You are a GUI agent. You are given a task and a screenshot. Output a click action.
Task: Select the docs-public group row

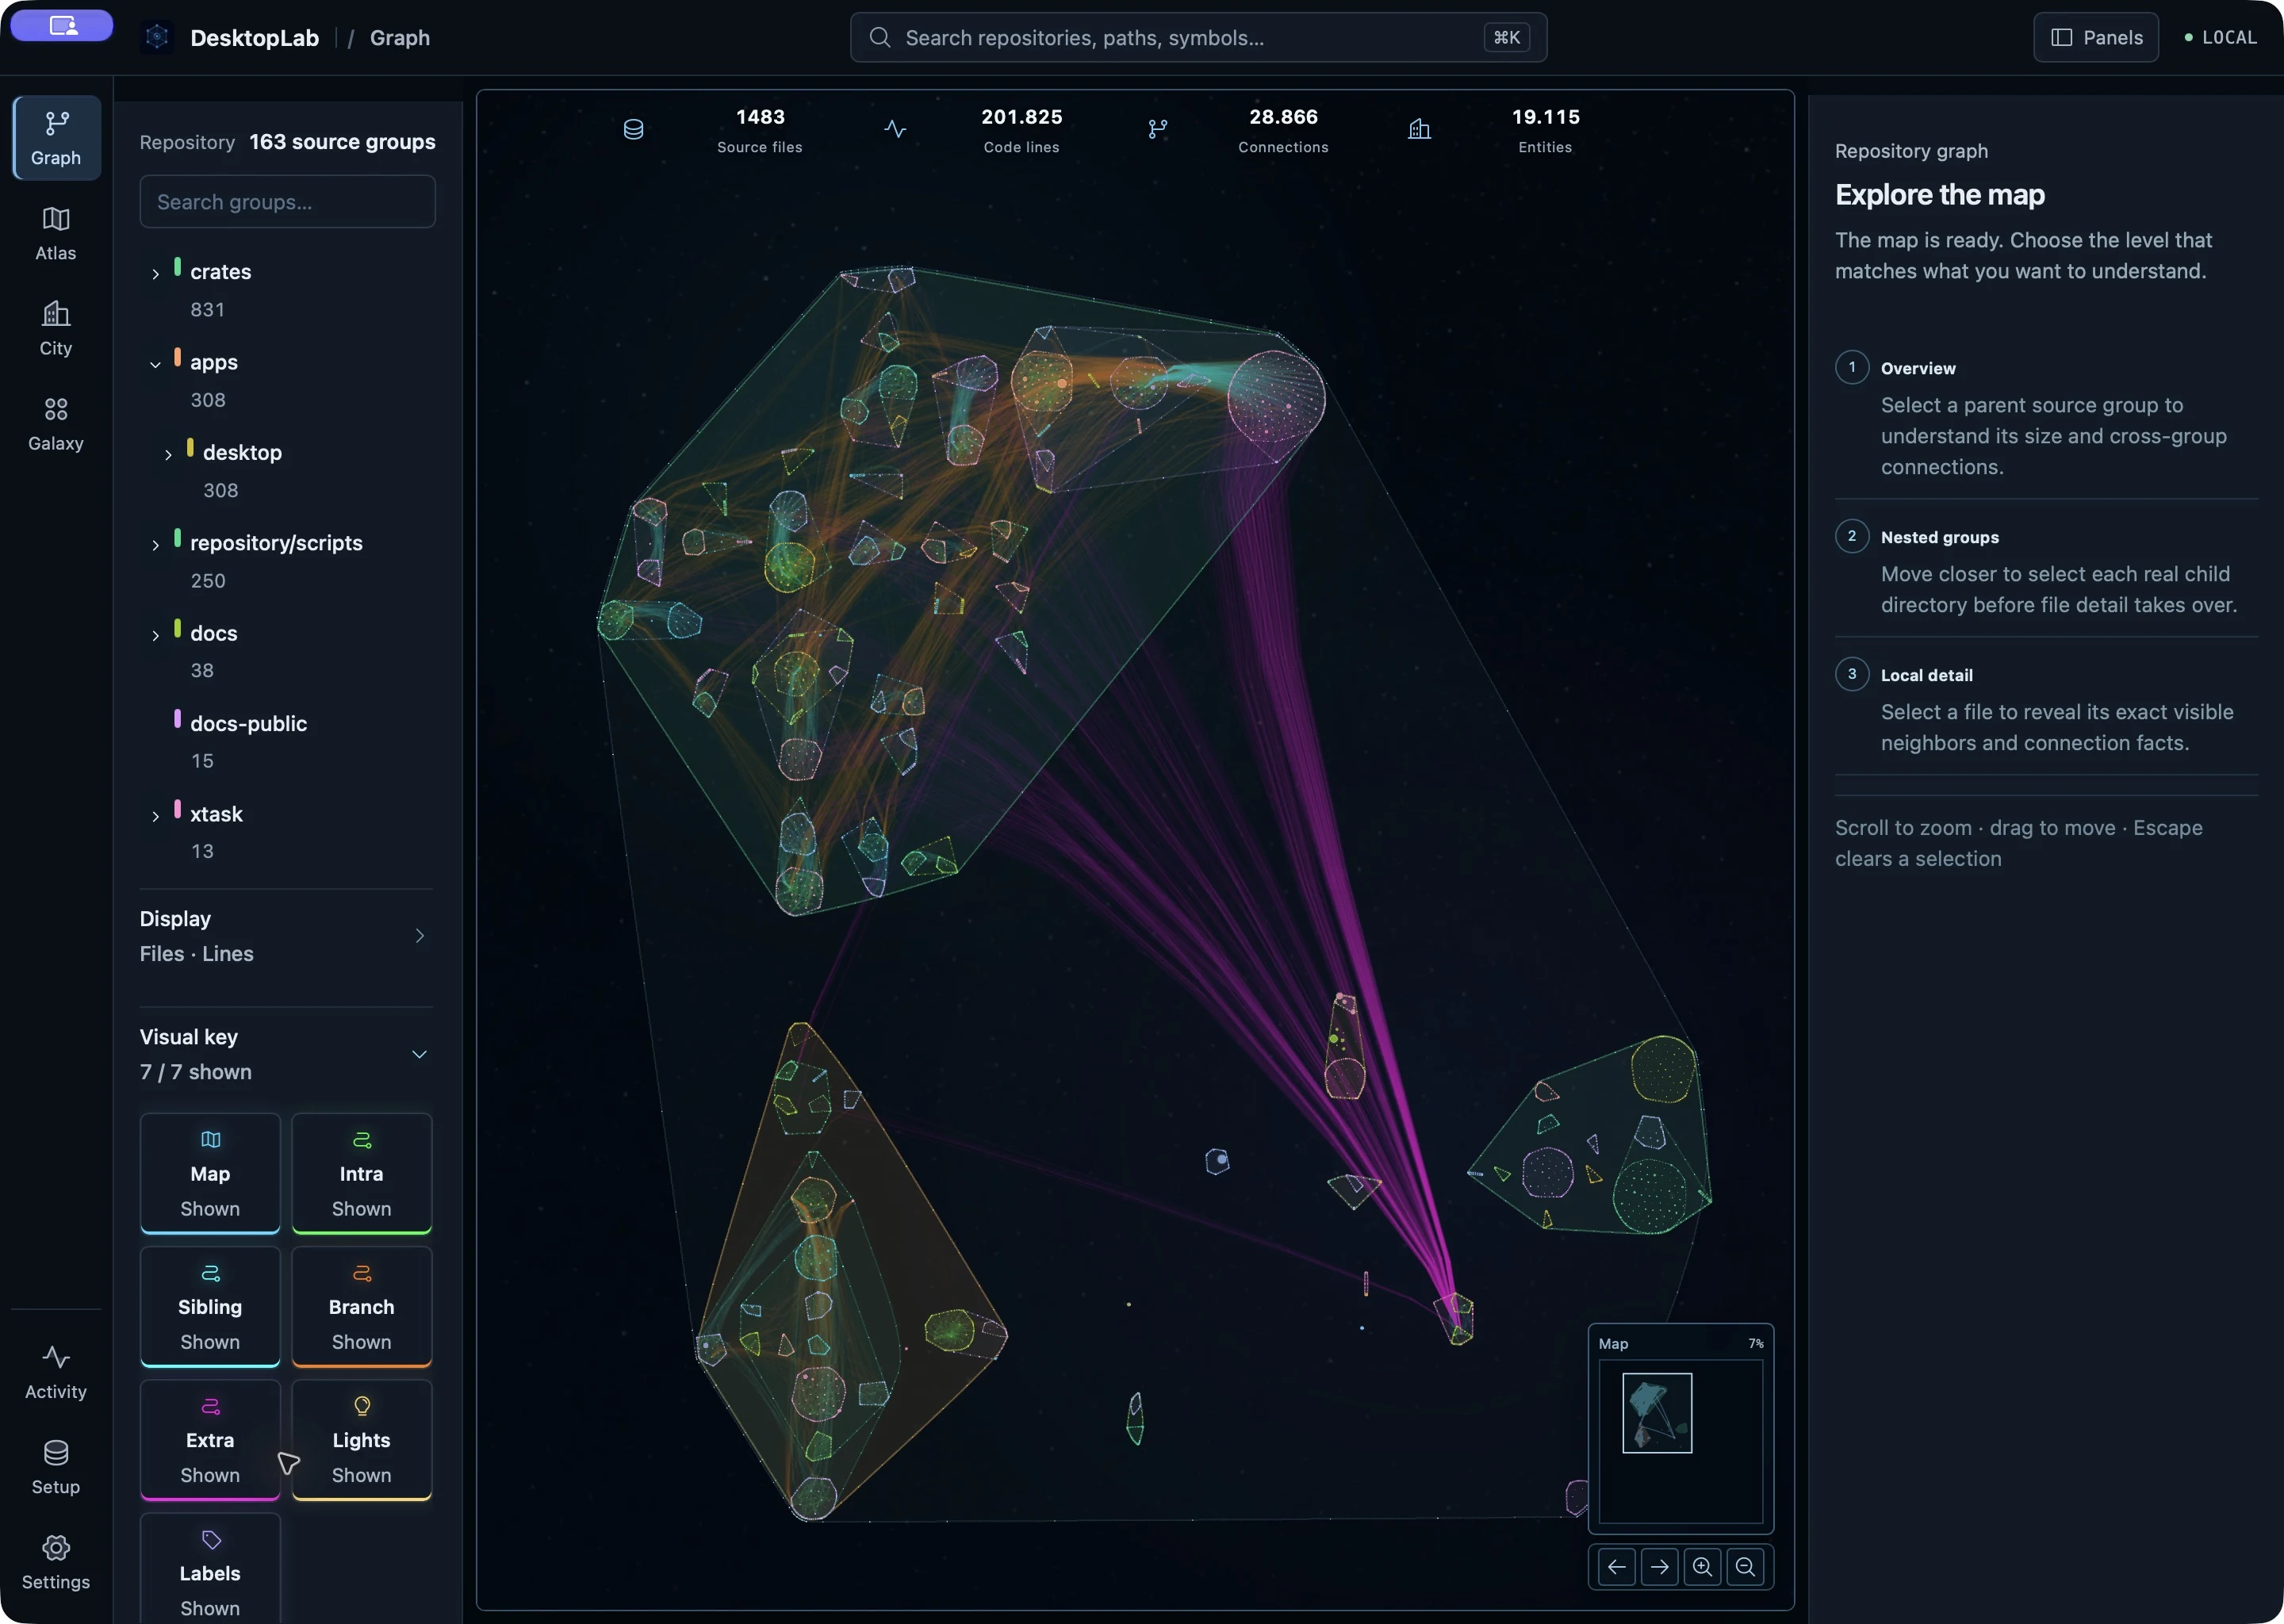pyautogui.click(x=288, y=741)
